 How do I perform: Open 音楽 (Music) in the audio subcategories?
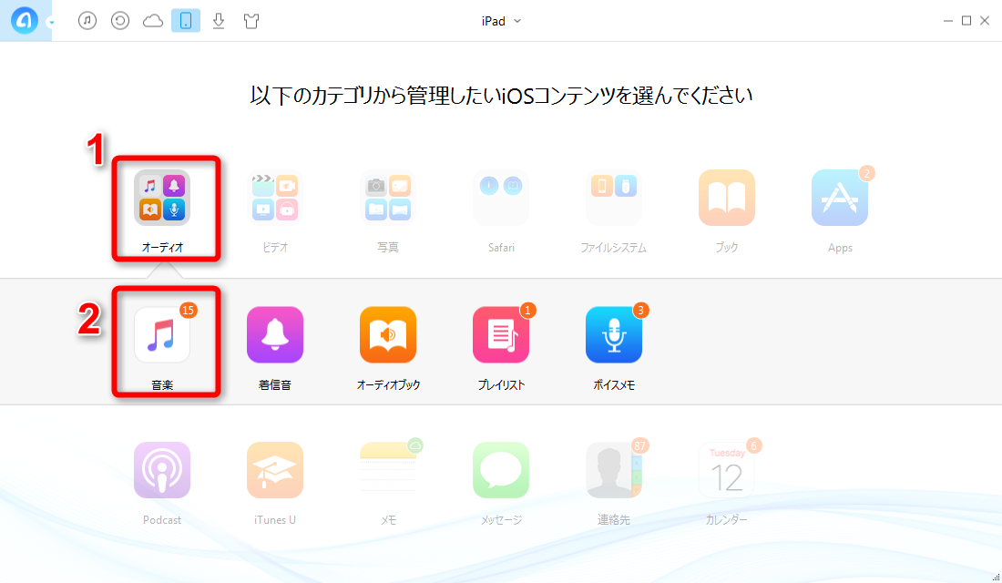[161, 335]
